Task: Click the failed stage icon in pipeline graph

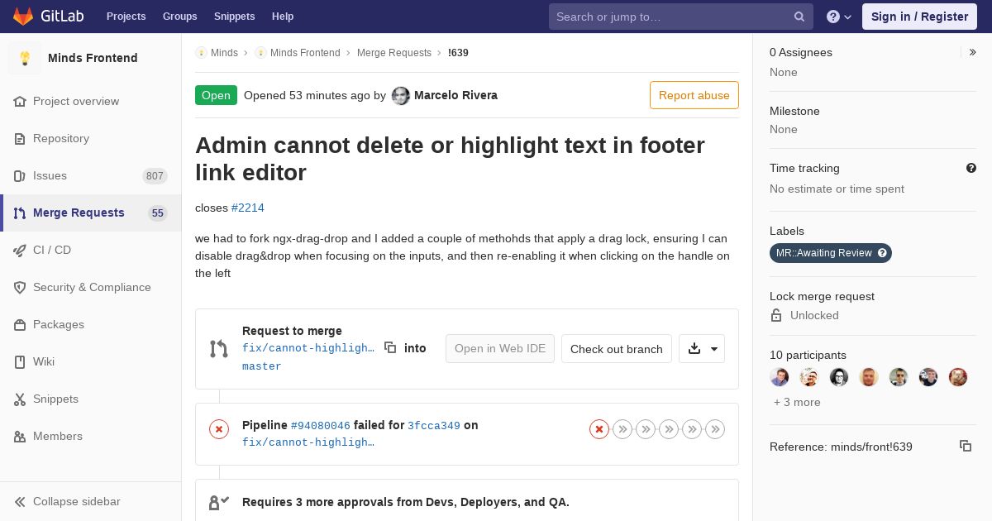Action: tap(599, 428)
